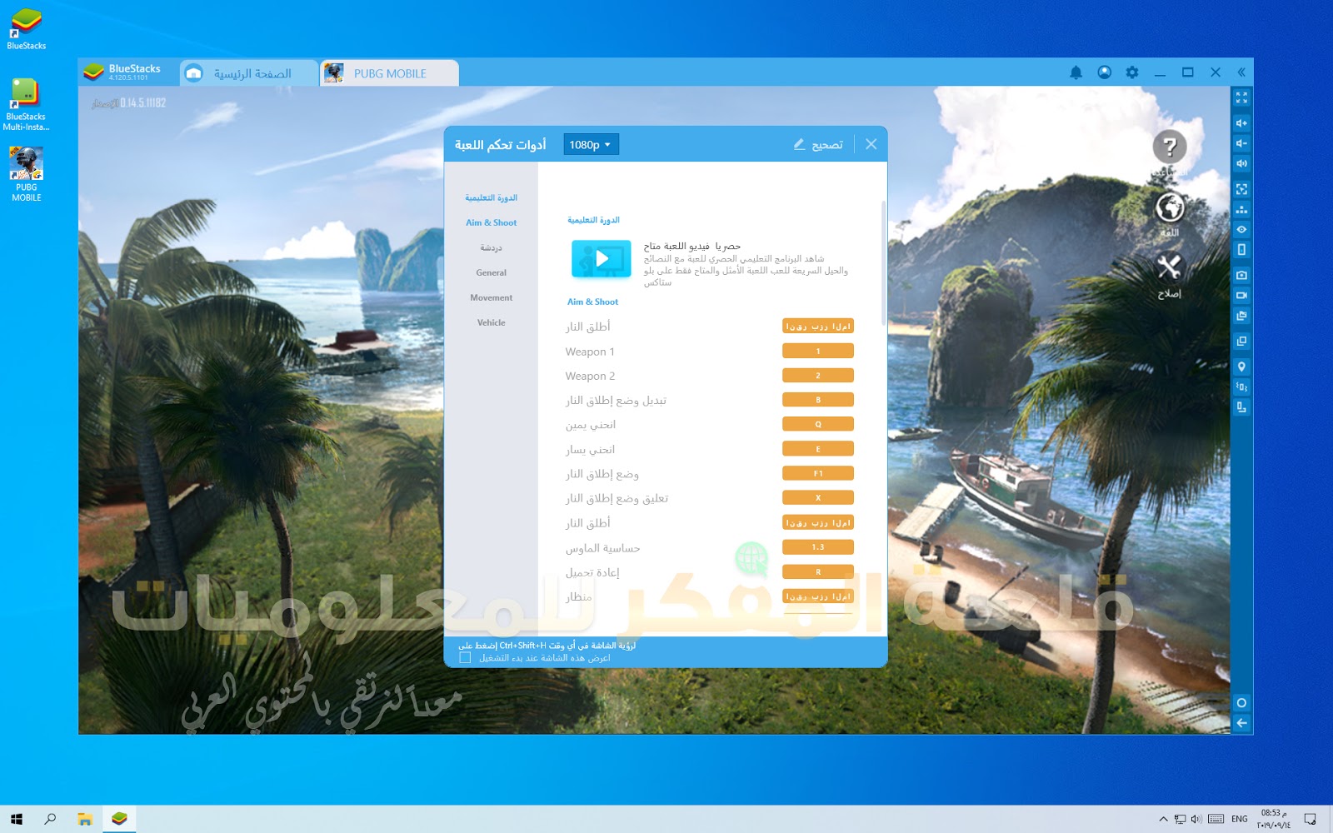Screen dimensions: 1333x833
Task: Open the location pin tool
Action: [x=1241, y=367]
